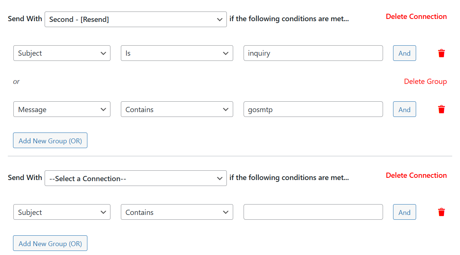Click the Delete Group link
Viewport: 460px width, 255px height.
[425, 81]
